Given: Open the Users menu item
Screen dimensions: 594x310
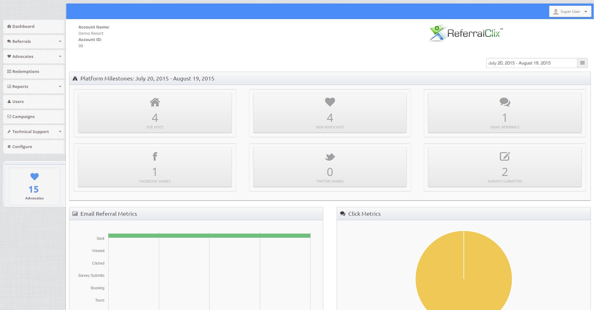Looking at the screenshot, I should [34, 102].
